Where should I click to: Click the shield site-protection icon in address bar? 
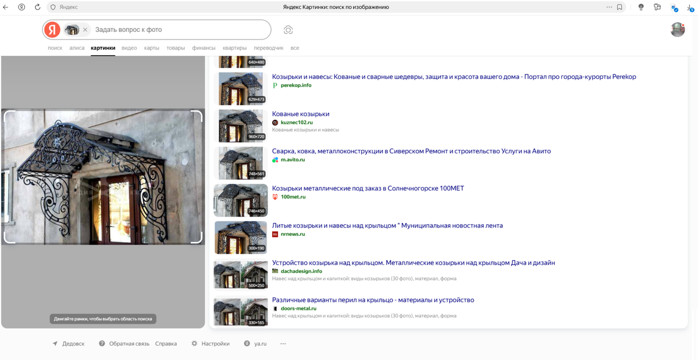(x=53, y=8)
